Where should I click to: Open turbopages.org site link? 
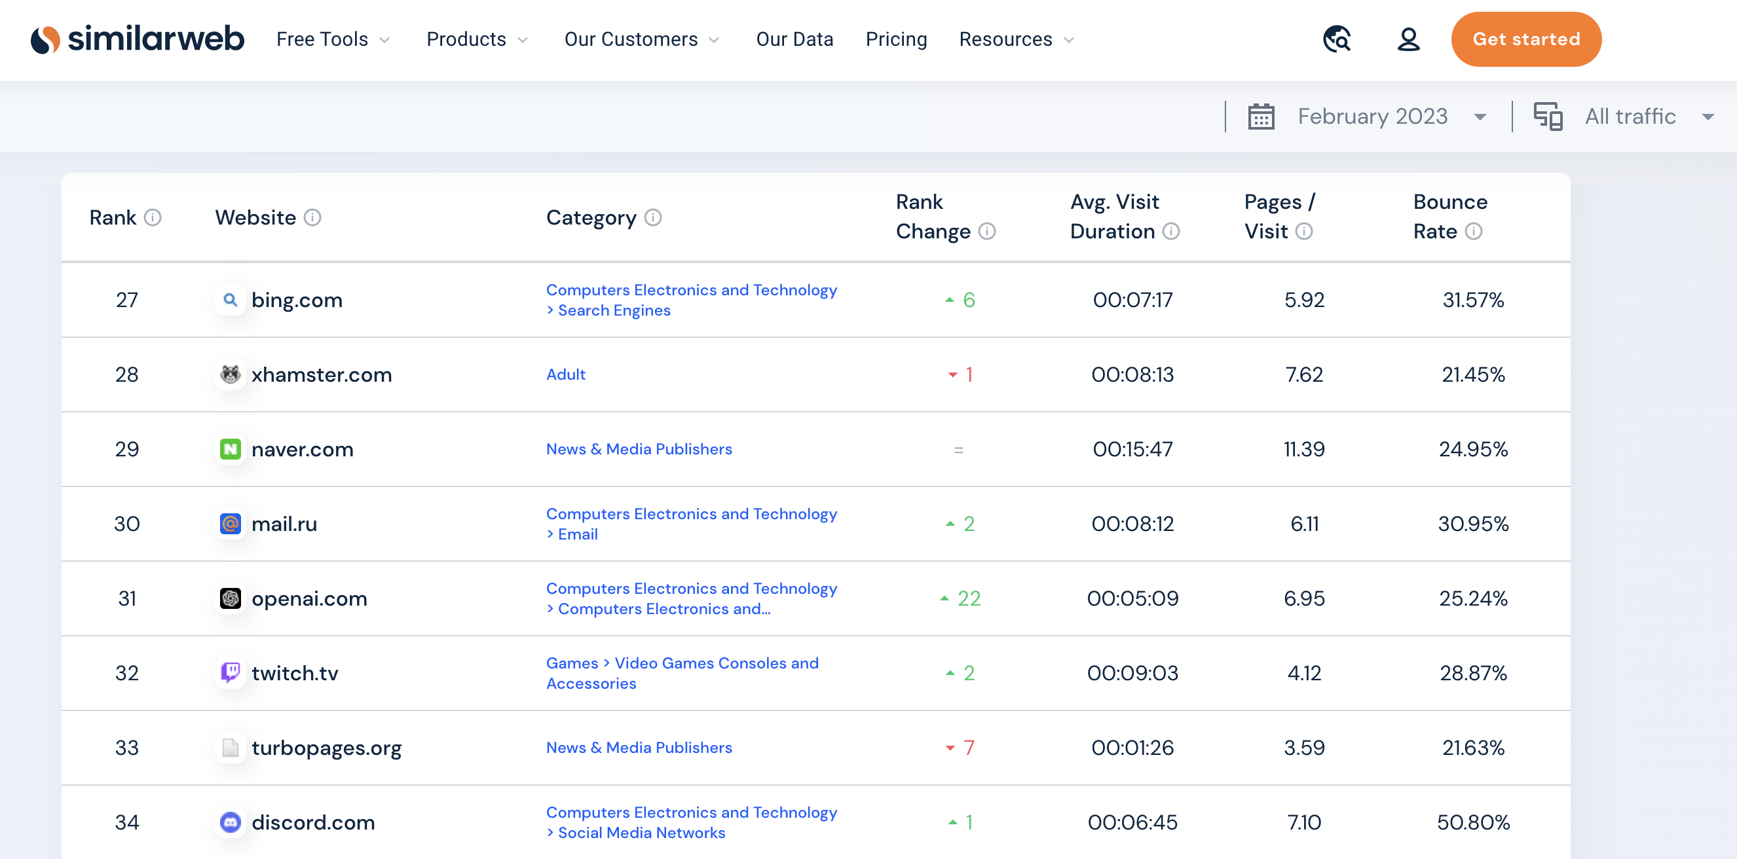click(x=326, y=748)
